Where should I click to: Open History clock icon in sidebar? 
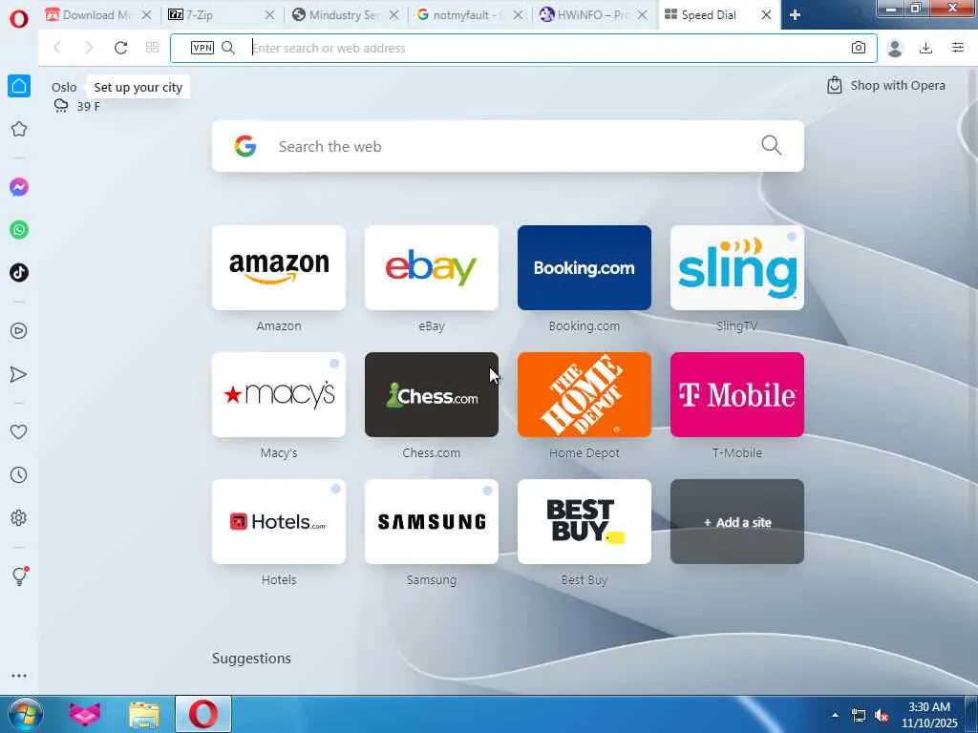pos(19,475)
